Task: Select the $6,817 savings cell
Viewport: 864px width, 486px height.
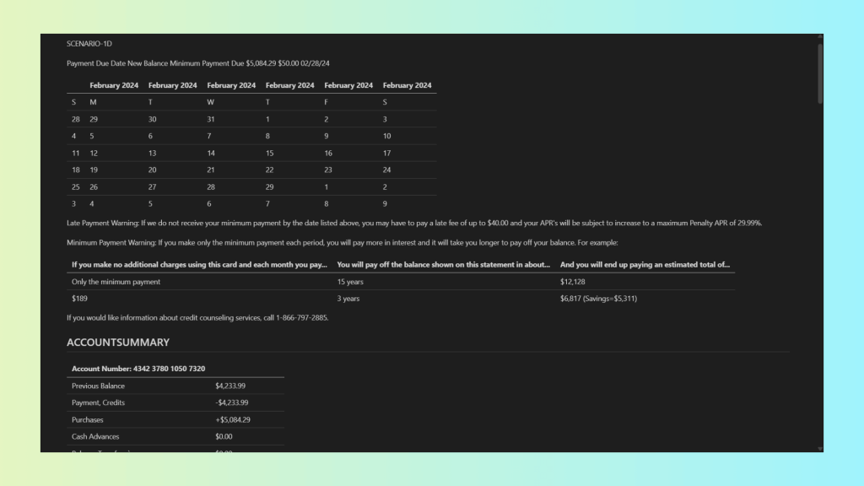Action: point(598,299)
